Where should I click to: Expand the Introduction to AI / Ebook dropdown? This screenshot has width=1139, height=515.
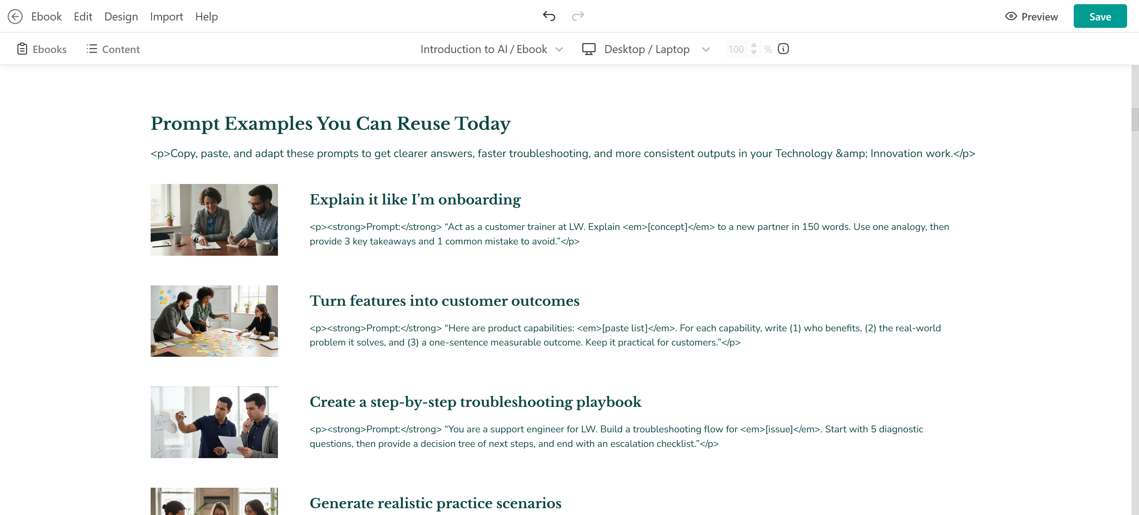559,49
